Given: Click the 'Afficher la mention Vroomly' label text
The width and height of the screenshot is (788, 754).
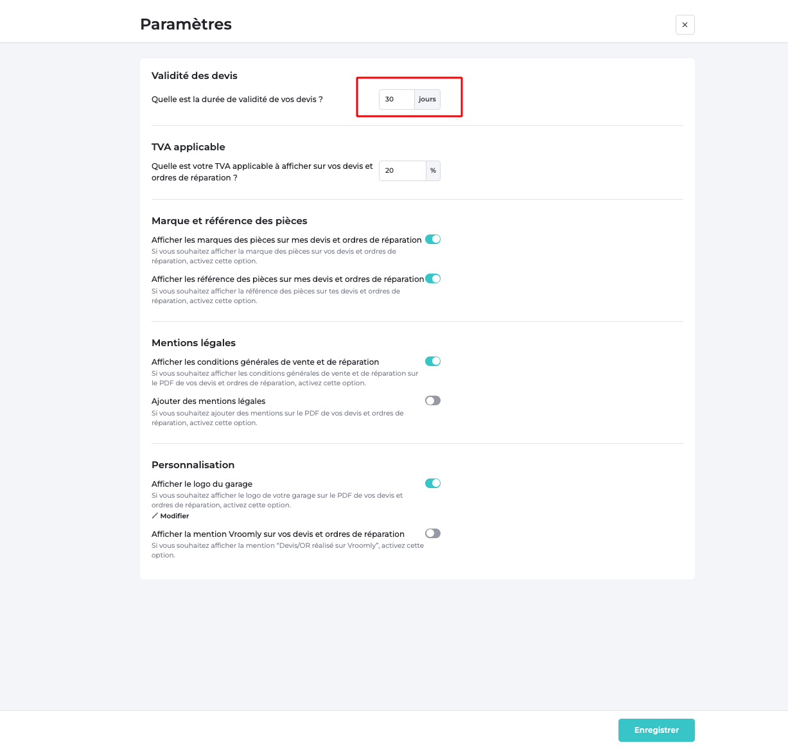Looking at the screenshot, I should pos(278,534).
